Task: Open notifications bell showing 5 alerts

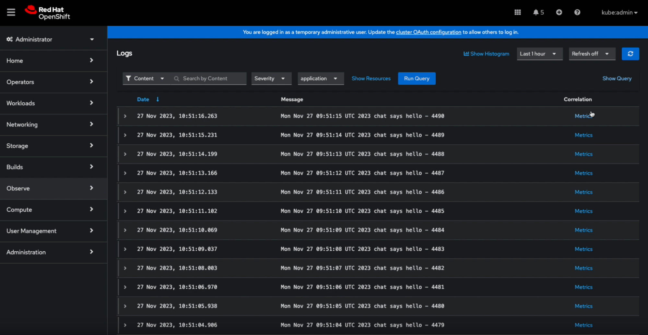Action: [x=538, y=12]
